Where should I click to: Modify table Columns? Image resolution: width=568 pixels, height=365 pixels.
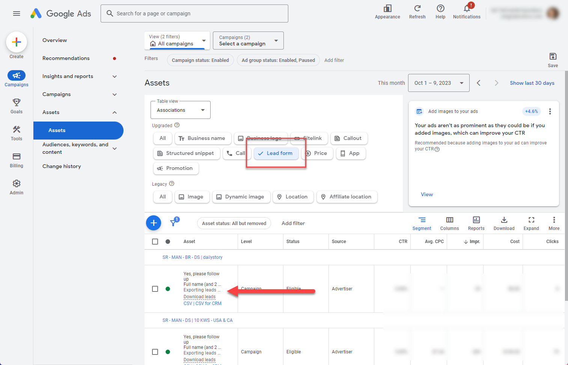point(449,224)
